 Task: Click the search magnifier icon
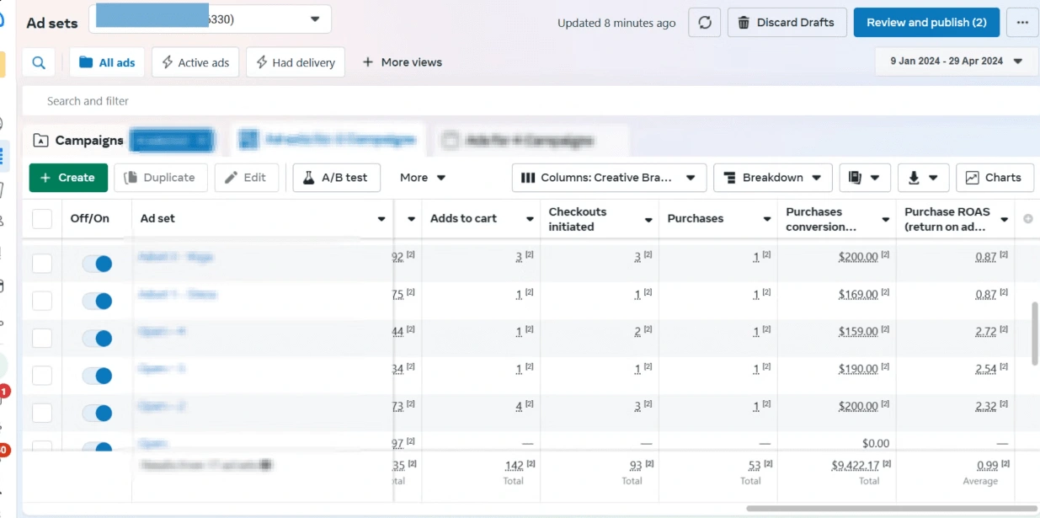coord(39,62)
